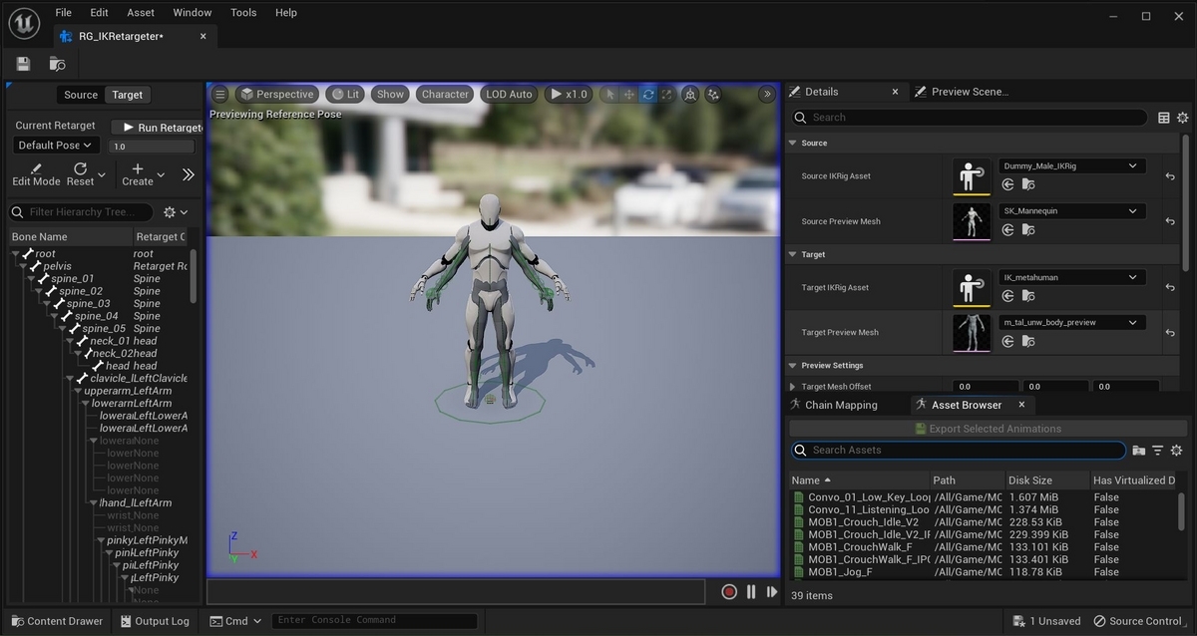Click the Asset Browser folder search icon

(x=1139, y=451)
